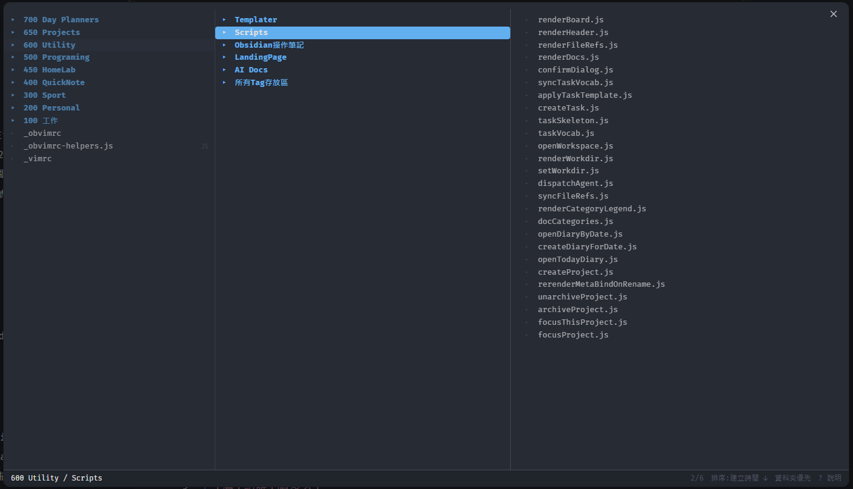The image size is (853, 489).
Task: Close the file browser dialog
Action: [834, 14]
